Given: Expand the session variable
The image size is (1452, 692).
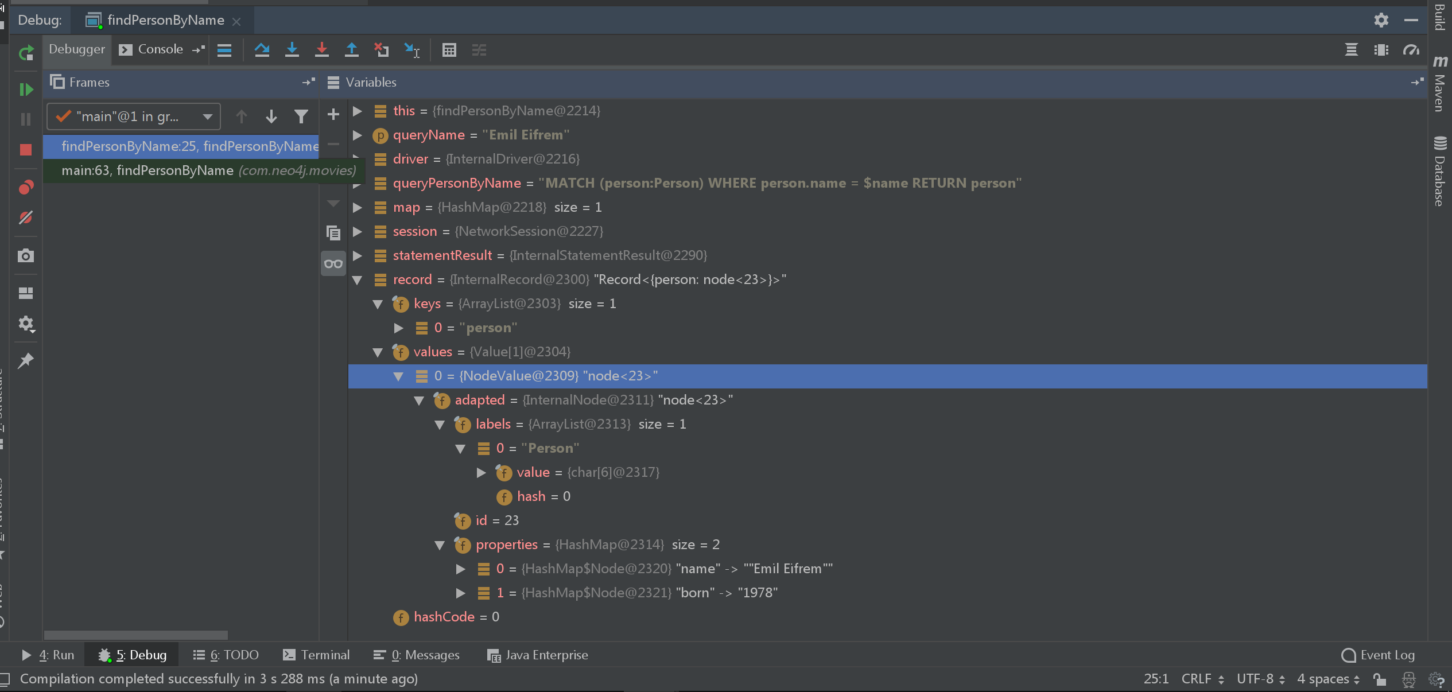Looking at the screenshot, I should point(358,231).
